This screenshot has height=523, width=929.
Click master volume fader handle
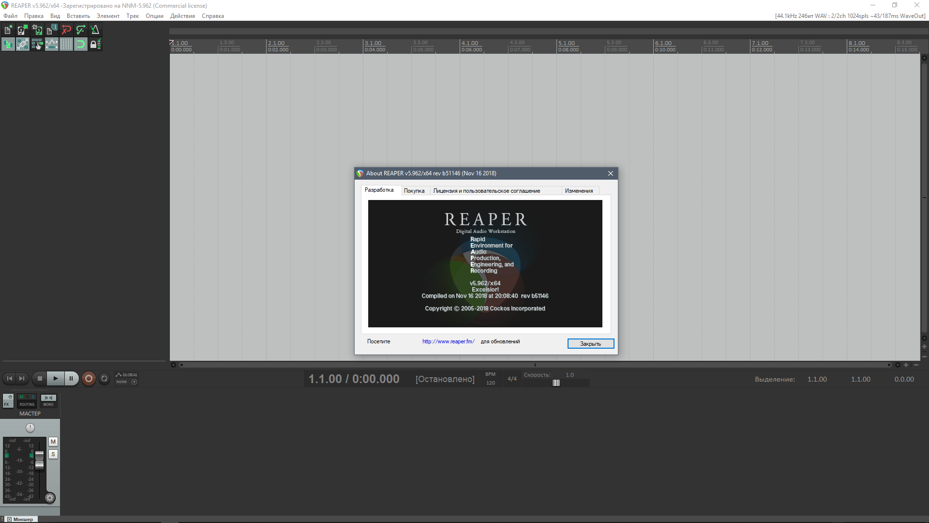point(40,460)
